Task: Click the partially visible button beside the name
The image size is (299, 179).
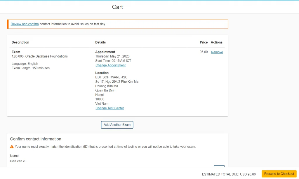Action: pos(219,166)
